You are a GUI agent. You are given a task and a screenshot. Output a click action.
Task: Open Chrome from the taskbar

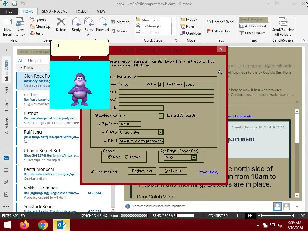[43, 225]
